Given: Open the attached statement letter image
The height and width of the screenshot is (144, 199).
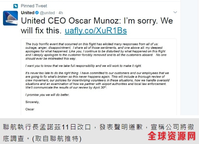Looking at the screenshot, I should coord(99,77).
